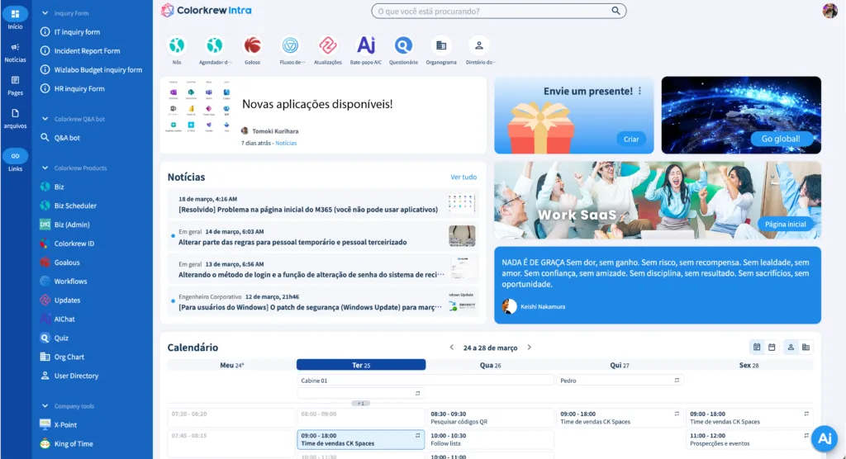This screenshot has height=459, width=846.
Task: Collapse the Colorkrew Products section
Action: [x=45, y=168]
